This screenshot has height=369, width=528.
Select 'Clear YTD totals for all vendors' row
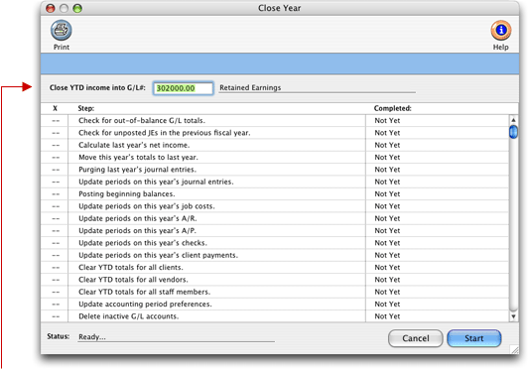click(275, 280)
